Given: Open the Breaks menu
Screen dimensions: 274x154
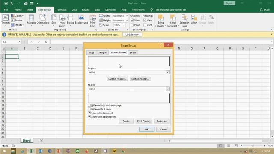Looking at the screenshot, I should click(x=70, y=21).
